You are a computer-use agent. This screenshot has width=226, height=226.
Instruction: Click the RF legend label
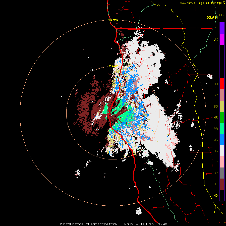tap(215, 28)
